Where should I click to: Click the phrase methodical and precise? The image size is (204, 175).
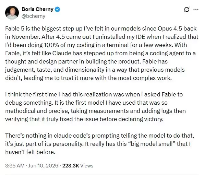pyautogui.click(x=37, y=111)
